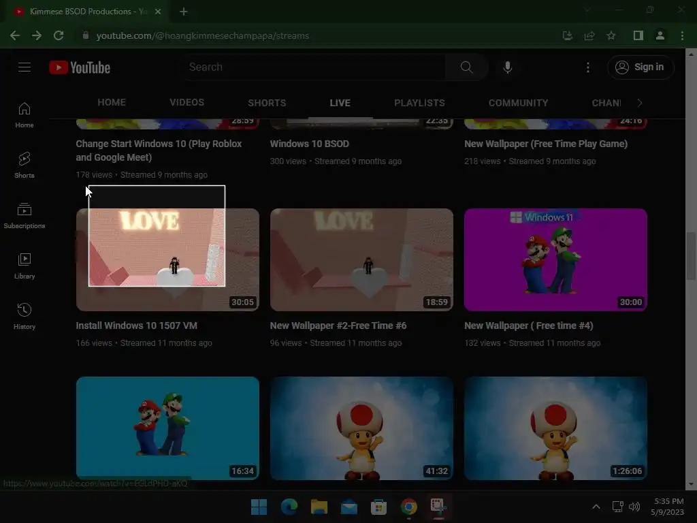Open the Chrome profile menu
Image resolution: width=697 pixels, height=523 pixels.
(x=660, y=35)
